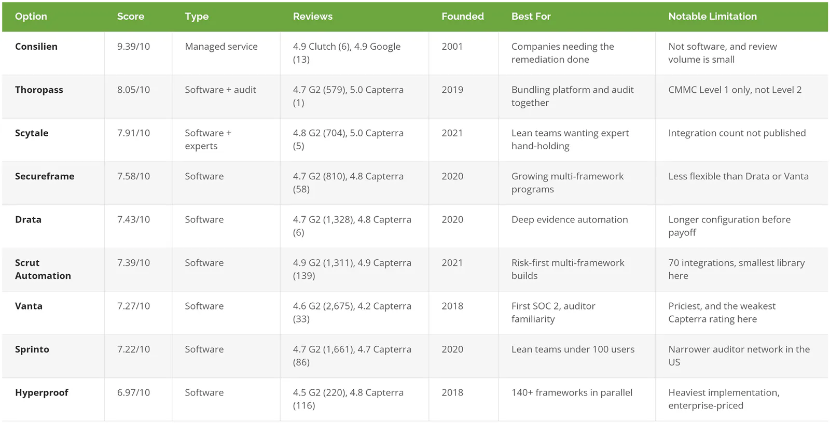Click the 7.91/10 score cell
The height and width of the screenshot is (423, 830).
[133, 133]
